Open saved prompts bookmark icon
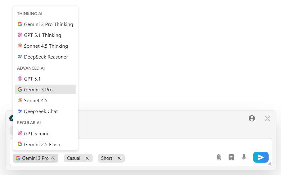281x175 pixels. coord(231,157)
